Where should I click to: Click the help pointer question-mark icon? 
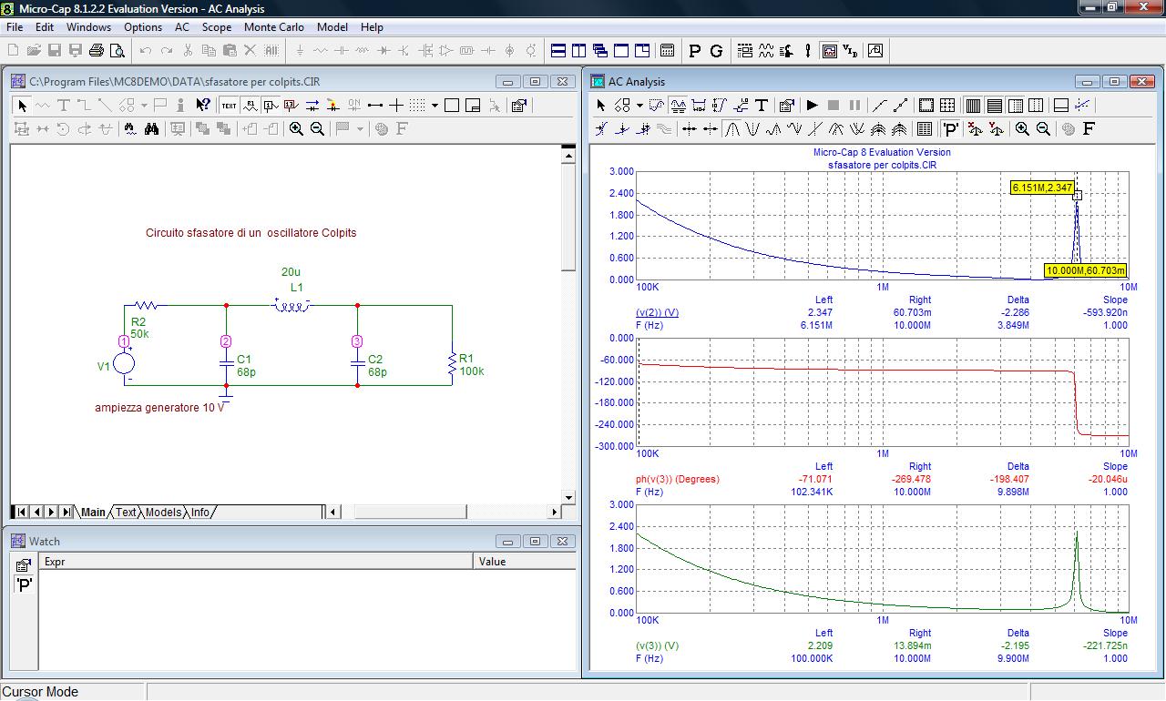[x=203, y=106]
